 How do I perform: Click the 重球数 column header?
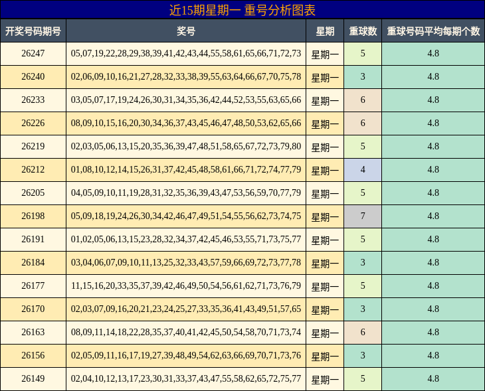coord(363,31)
